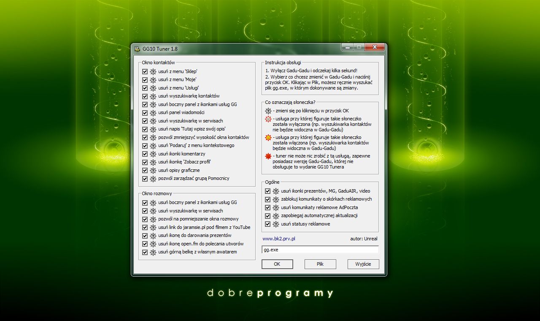Click sun icon beside 'usuń napis Tutaj wpisz swój opis'

click(x=153, y=129)
